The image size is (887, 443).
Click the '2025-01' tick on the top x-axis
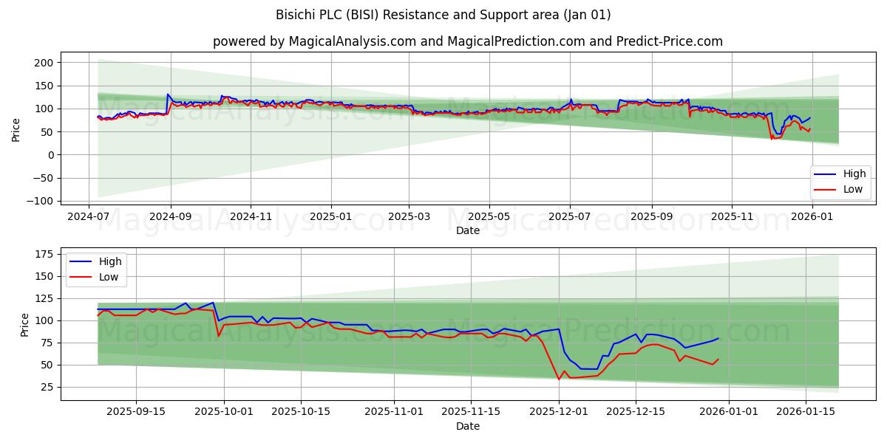tap(330, 216)
